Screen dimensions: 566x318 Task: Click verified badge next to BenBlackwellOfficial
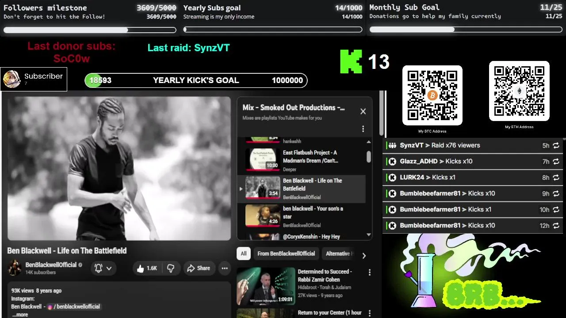[x=80, y=265]
